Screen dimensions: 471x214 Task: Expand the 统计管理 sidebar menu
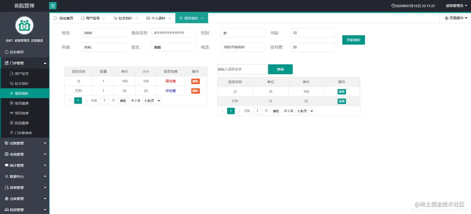[25, 165]
